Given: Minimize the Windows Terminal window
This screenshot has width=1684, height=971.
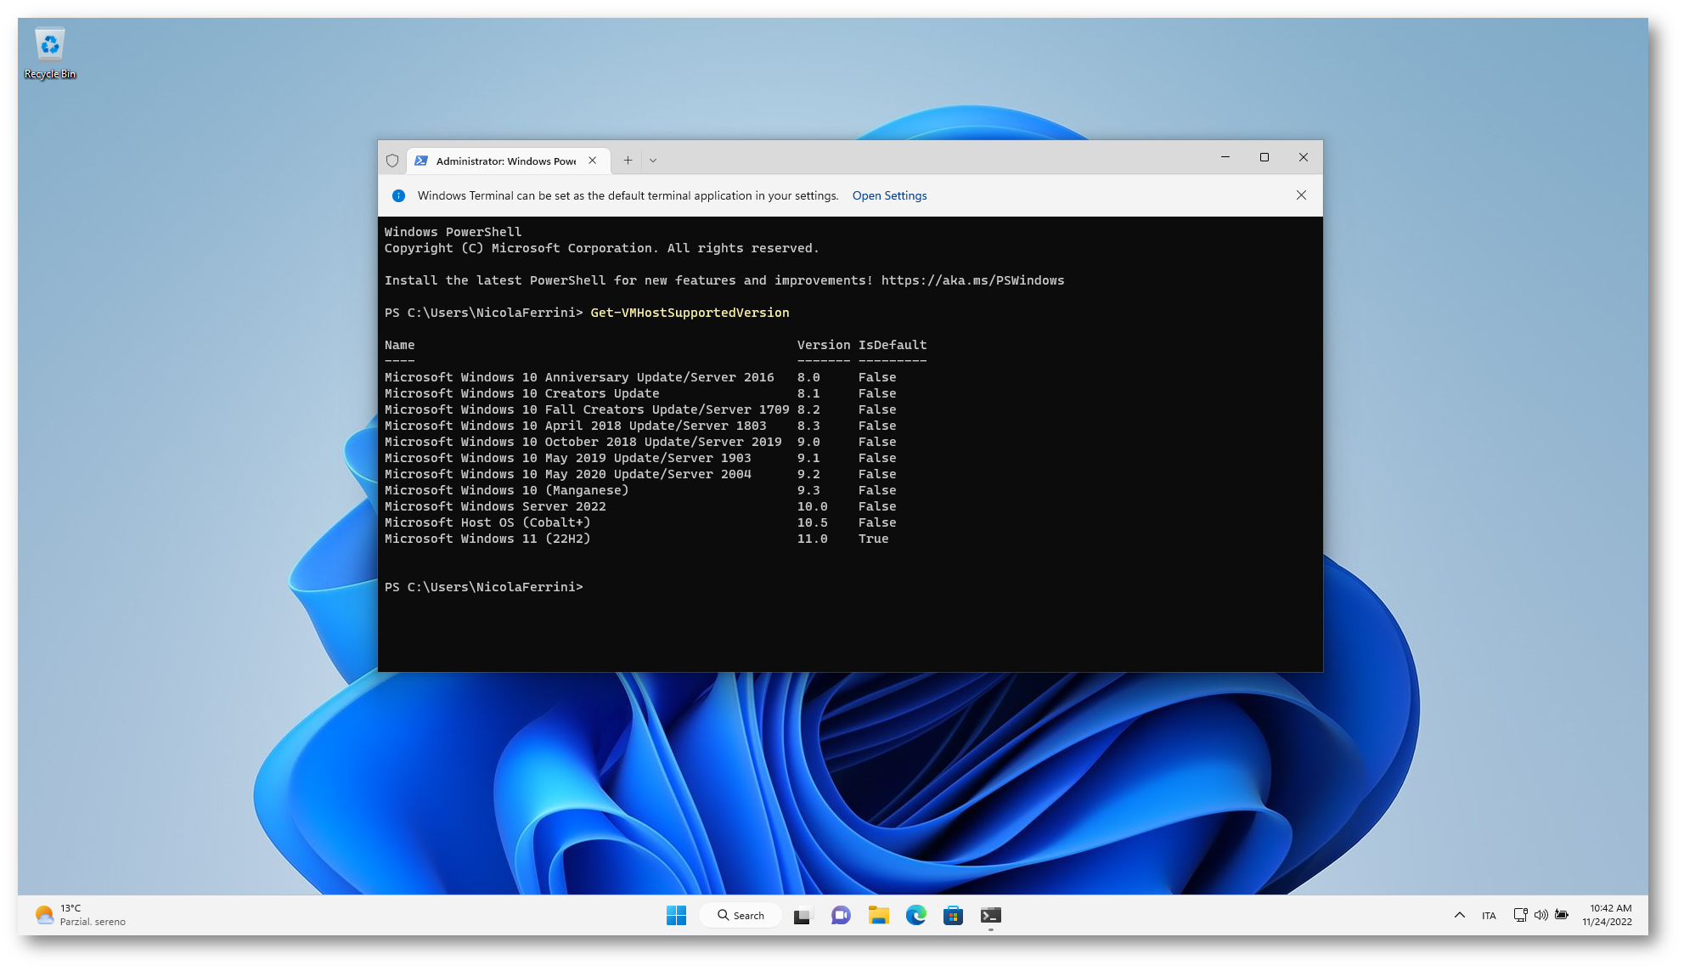Looking at the screenshot, I should (x=1225, y=157).
